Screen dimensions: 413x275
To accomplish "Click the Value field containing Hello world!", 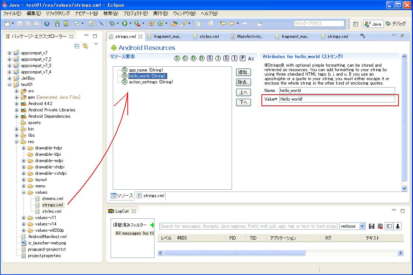I will point(337,99).
